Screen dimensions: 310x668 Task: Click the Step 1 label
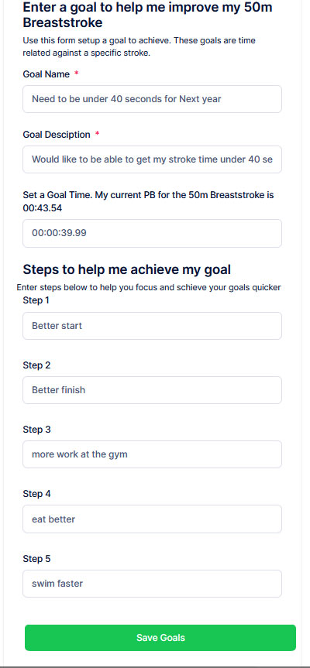[x=36, y=300]
